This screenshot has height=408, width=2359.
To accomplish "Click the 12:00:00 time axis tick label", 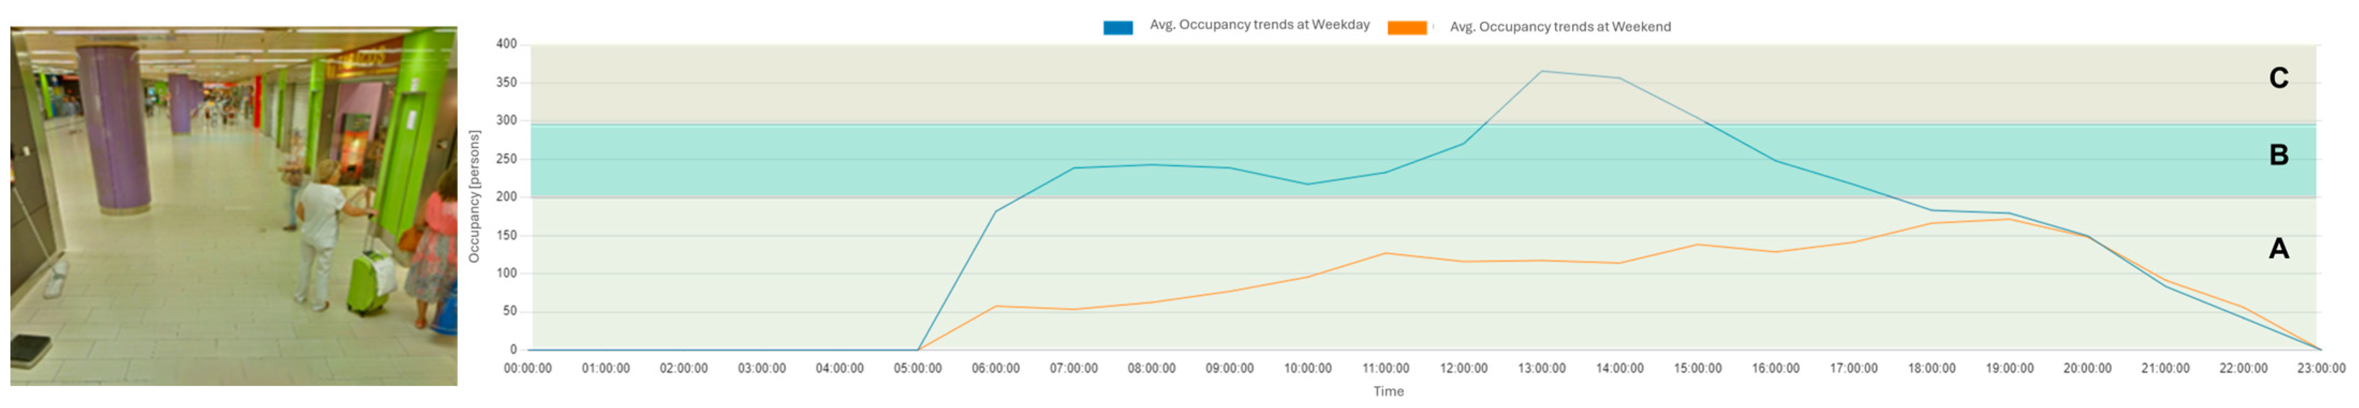I will tap(1463, 368).
